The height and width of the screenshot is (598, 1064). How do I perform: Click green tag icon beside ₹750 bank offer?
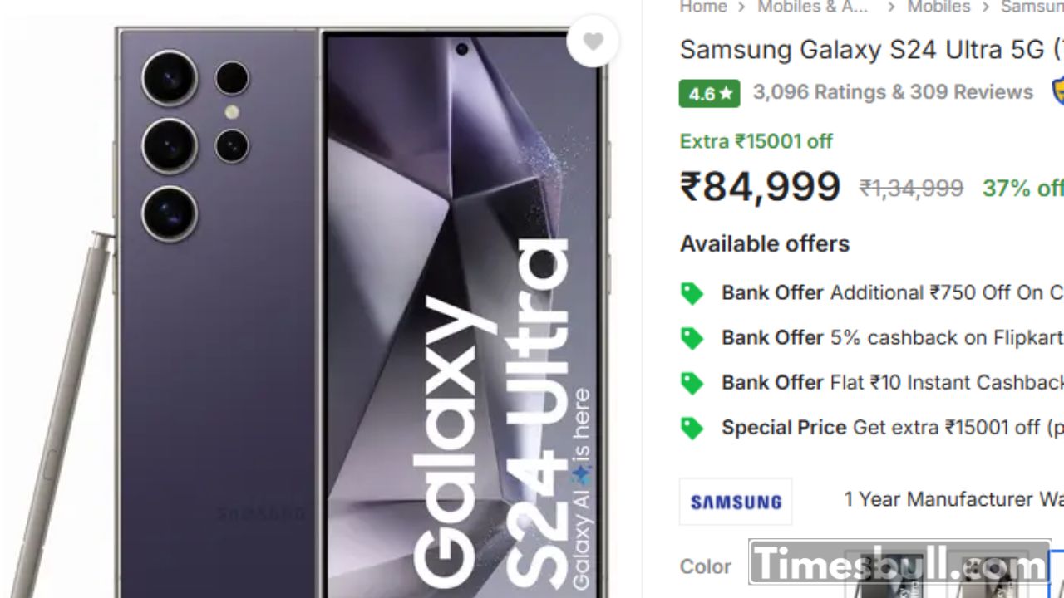692,293
